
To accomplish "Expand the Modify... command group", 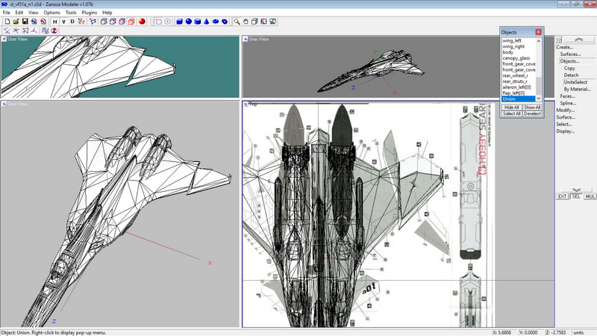I will pos(566,110).
